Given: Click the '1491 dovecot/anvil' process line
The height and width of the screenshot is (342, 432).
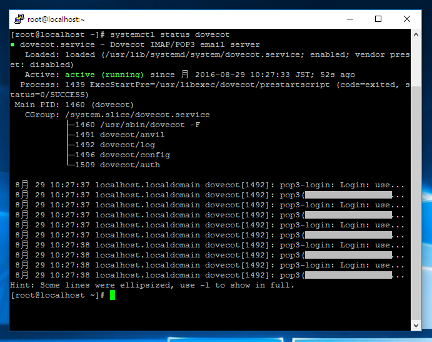Looking at the screenshot, I should coord(120,135).
